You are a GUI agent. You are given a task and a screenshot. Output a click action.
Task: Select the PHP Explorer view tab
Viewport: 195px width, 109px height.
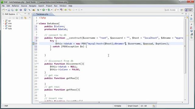tap(10, 14)
